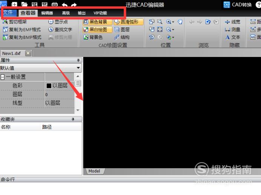Open the 背景色 color picker
The image size is (261, 195).
click(93, 37)
